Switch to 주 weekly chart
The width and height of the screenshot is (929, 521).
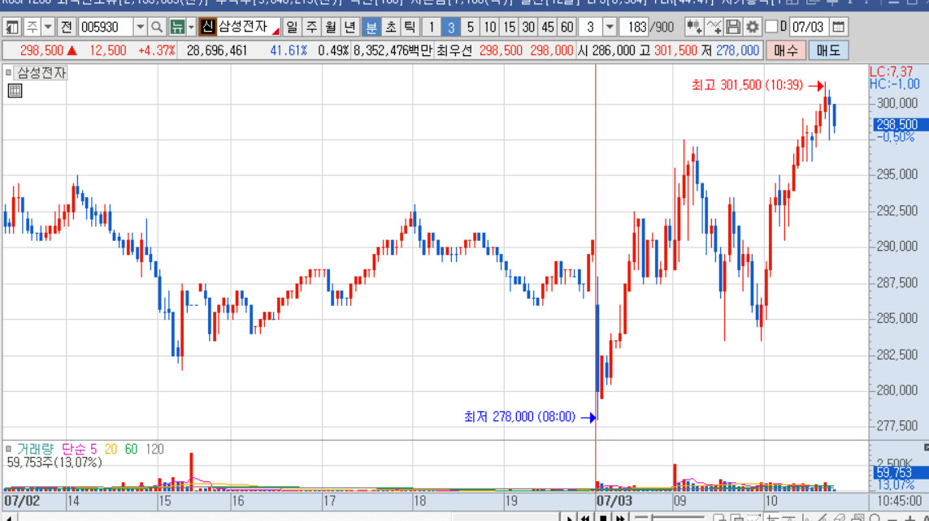pos(311,28)
